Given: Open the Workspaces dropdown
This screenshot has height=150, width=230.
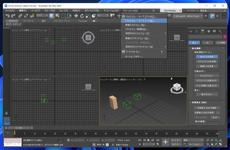Looking at the screenshot, I should [213, 11].
